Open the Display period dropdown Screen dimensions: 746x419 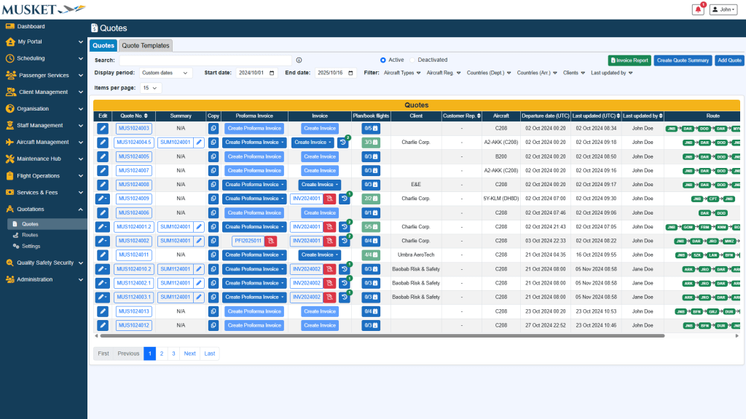click(165, 73)
